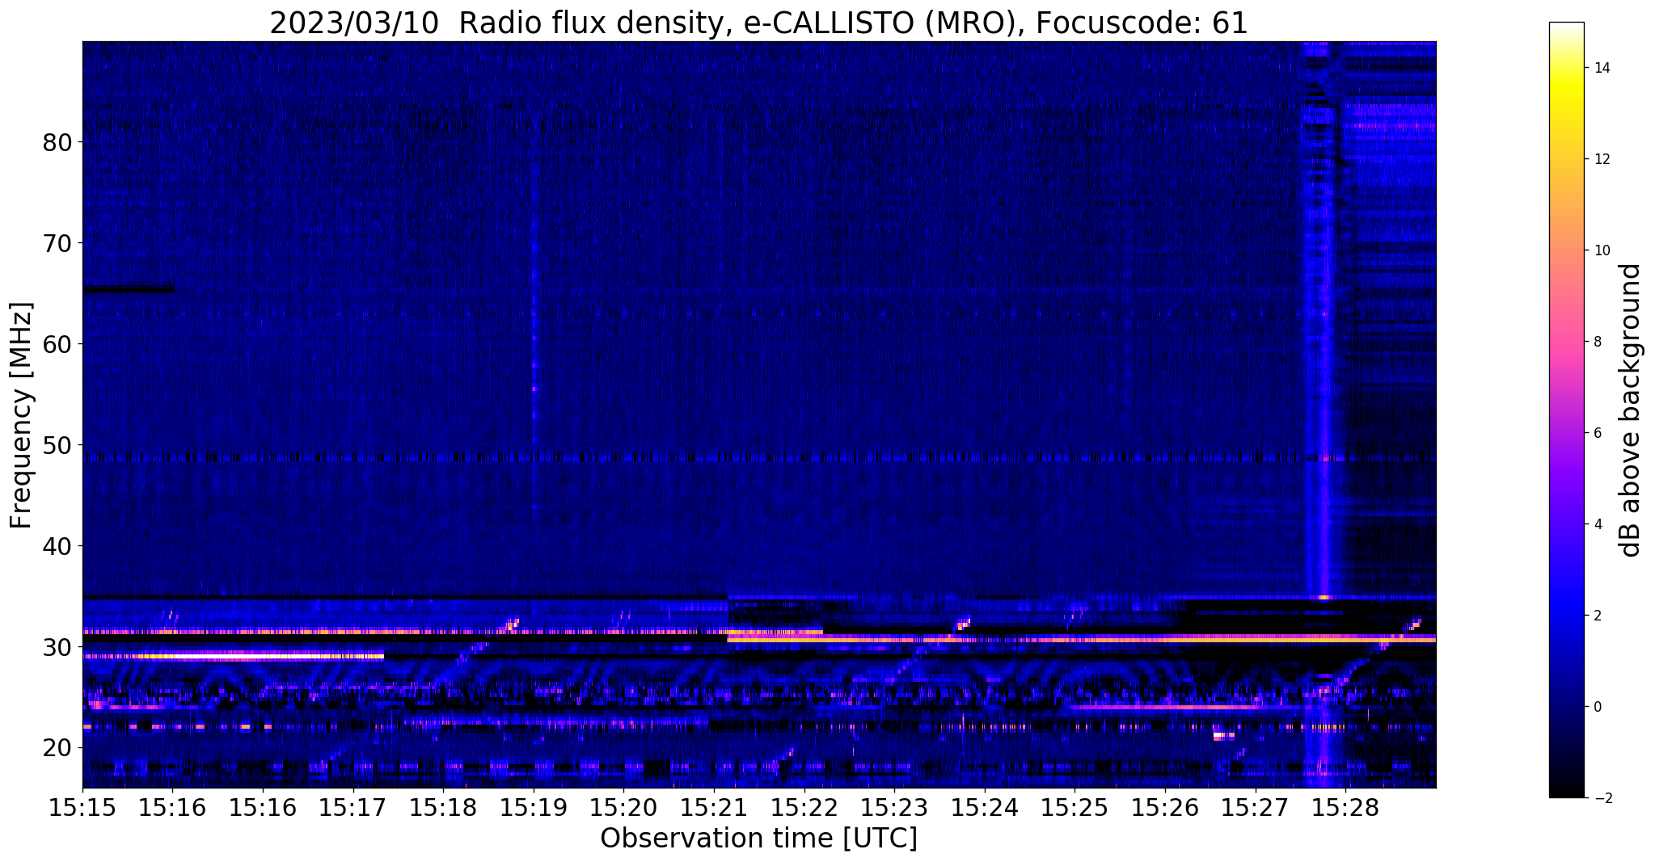1655x862 pixels.
Task: Click the 15:15 time tick label
Action: pos(82,807)
